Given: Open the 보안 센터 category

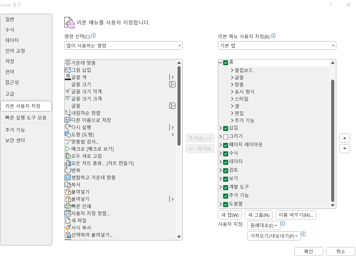Looking at the screenshot, I should point(26,140).
